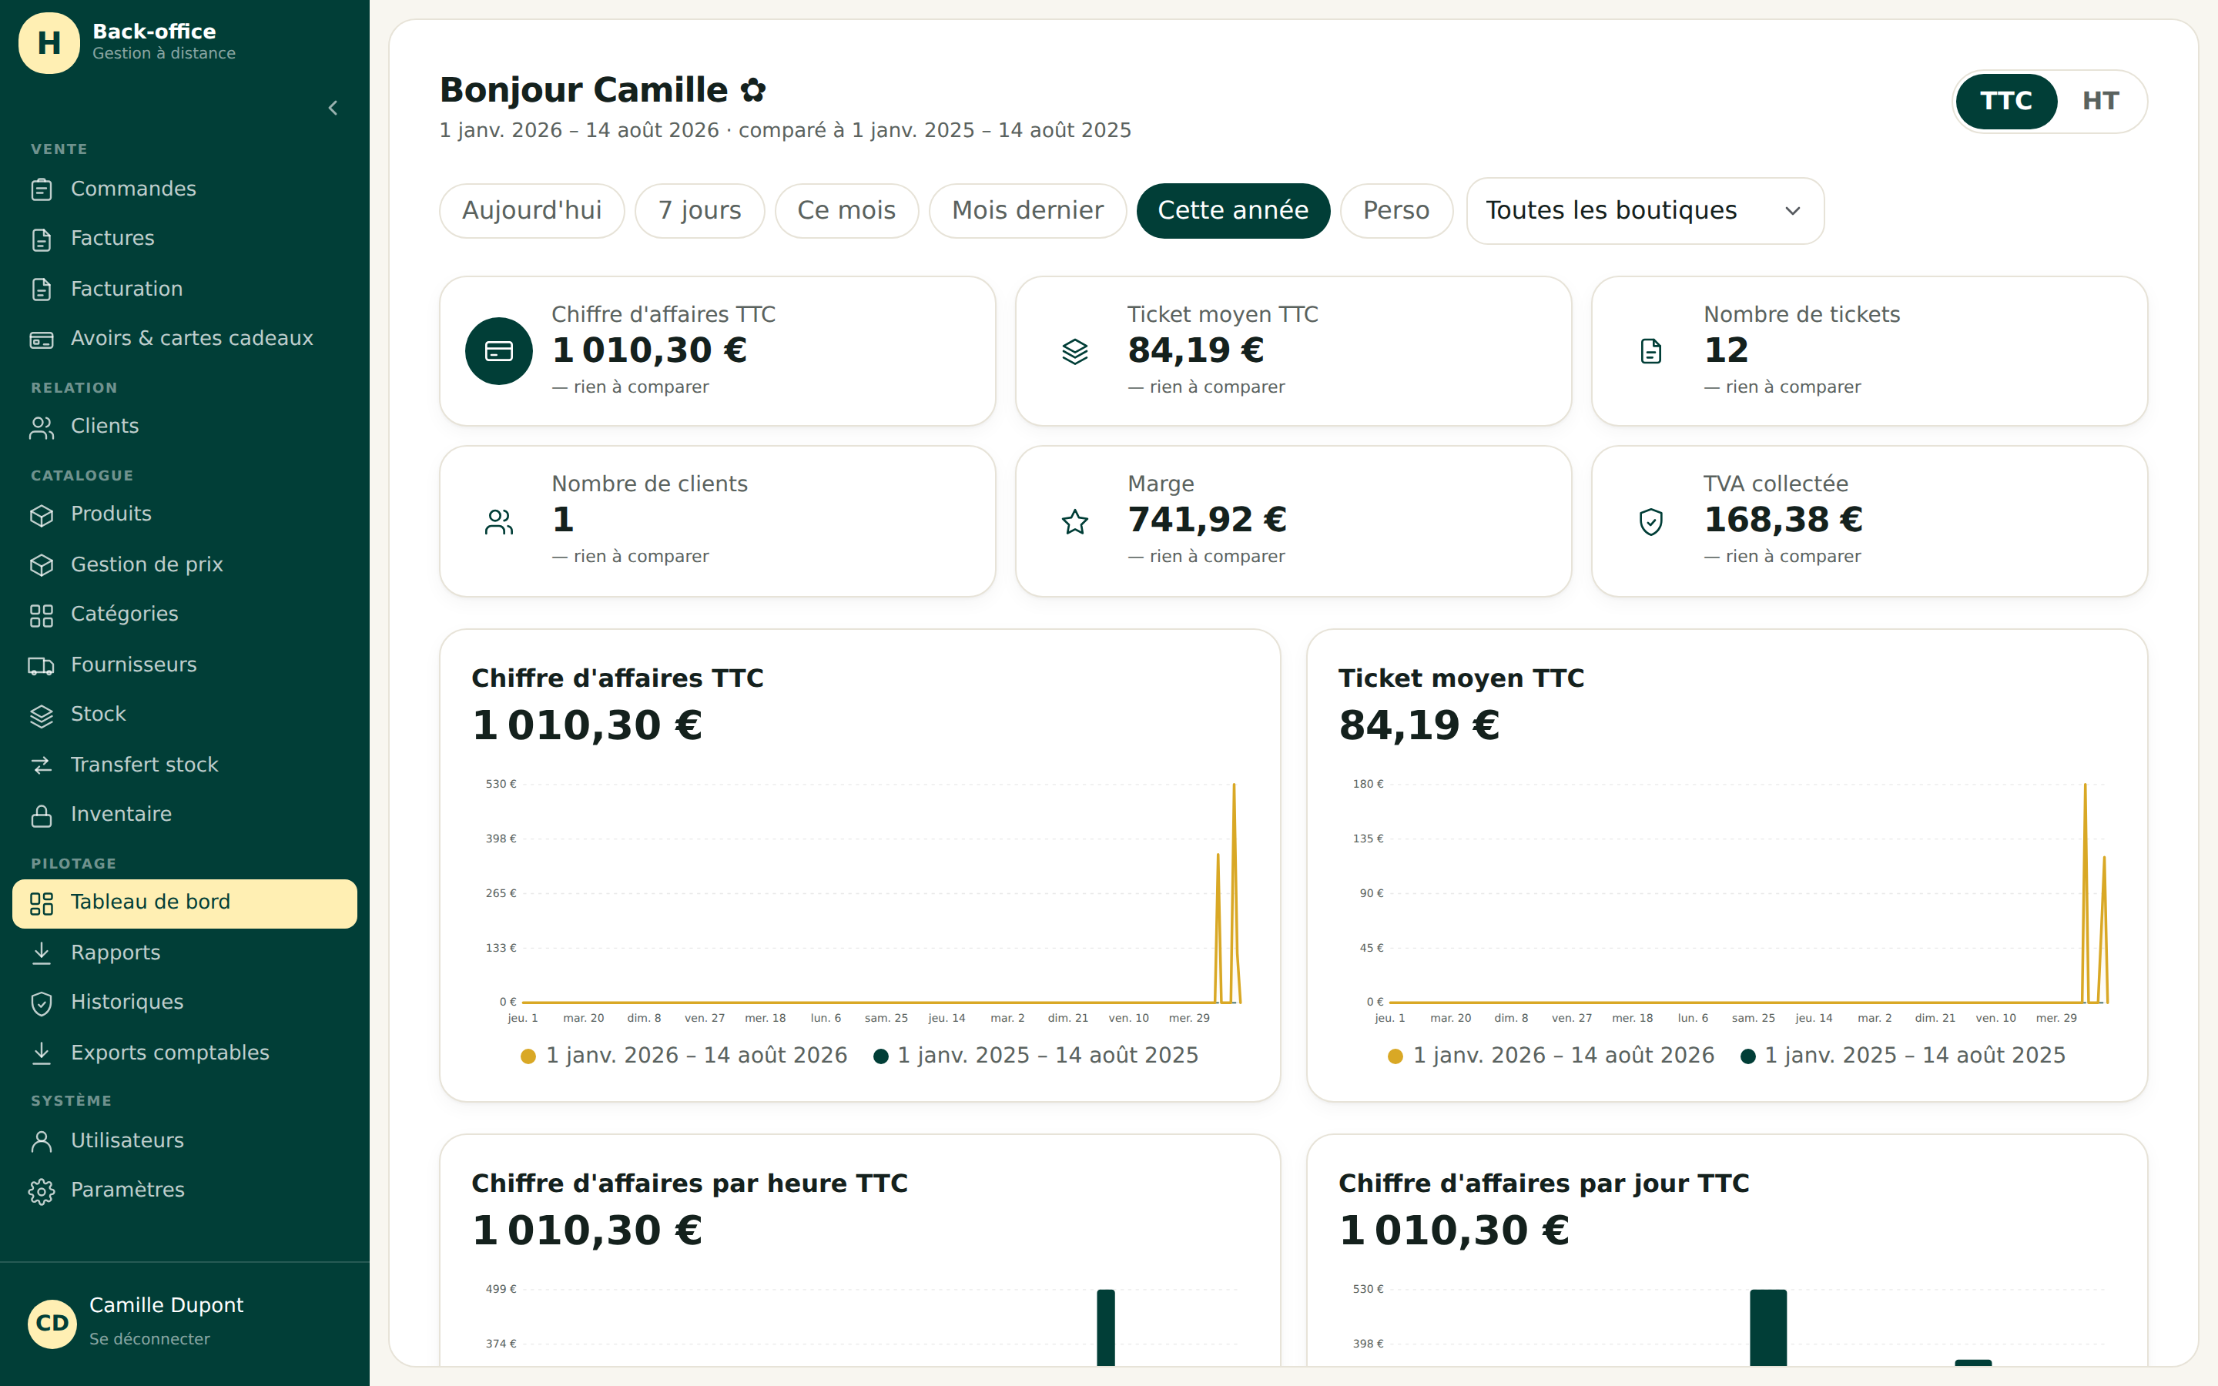Viewport: 2218px width, 1386px height.
Task: Open the Paramètres page
Action: click(x=184, y=1190)
